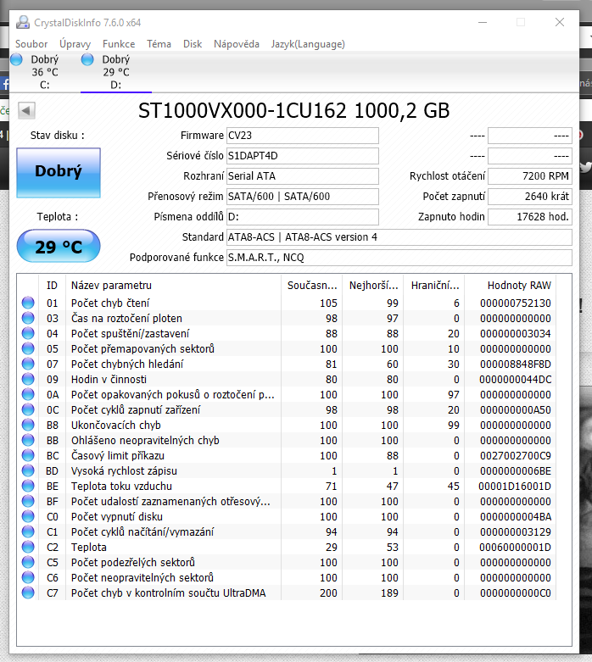Screen dimensions: 592x662
Task: Click the previous disk arrow button
Action: (26, 110)
